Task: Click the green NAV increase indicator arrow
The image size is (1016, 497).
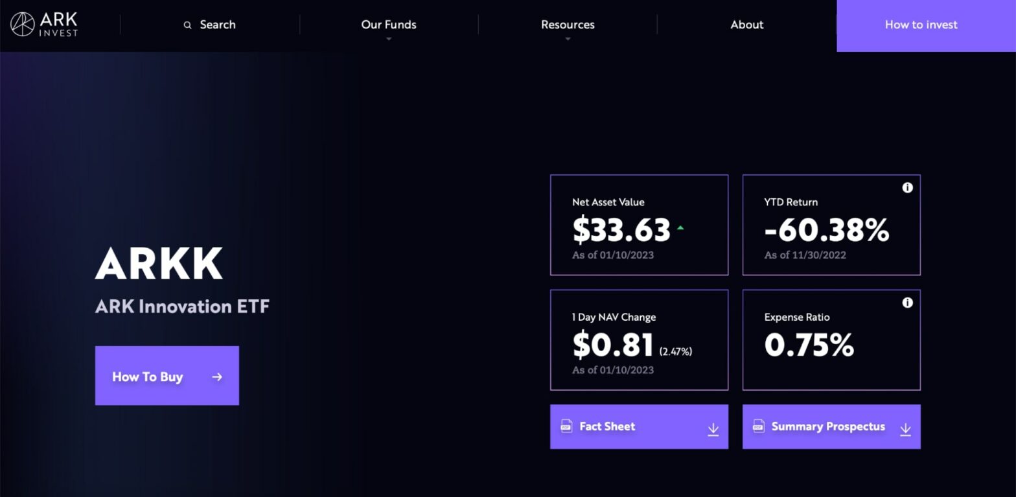Action: (x=680, y=227)
